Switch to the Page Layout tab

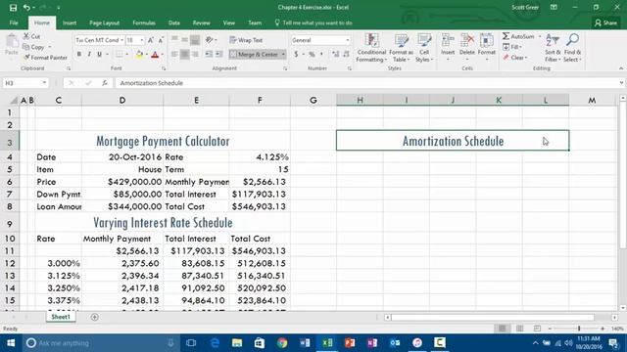click(105, 22)
